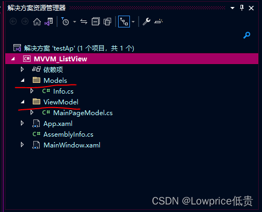Click Show All Files icon
The height and width of the screenshot is (212, 262).
point(107,22)
